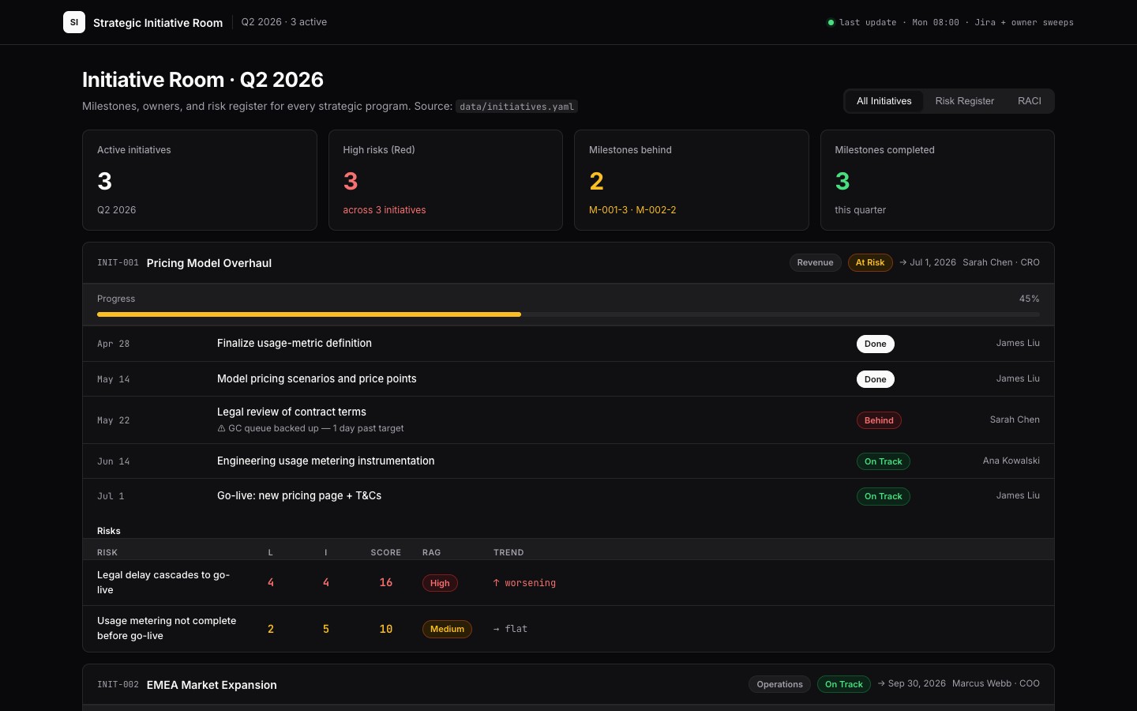The image size is (1137, 711).
Task: Click the INIT-002 identifier
Action: click(118, 684)
